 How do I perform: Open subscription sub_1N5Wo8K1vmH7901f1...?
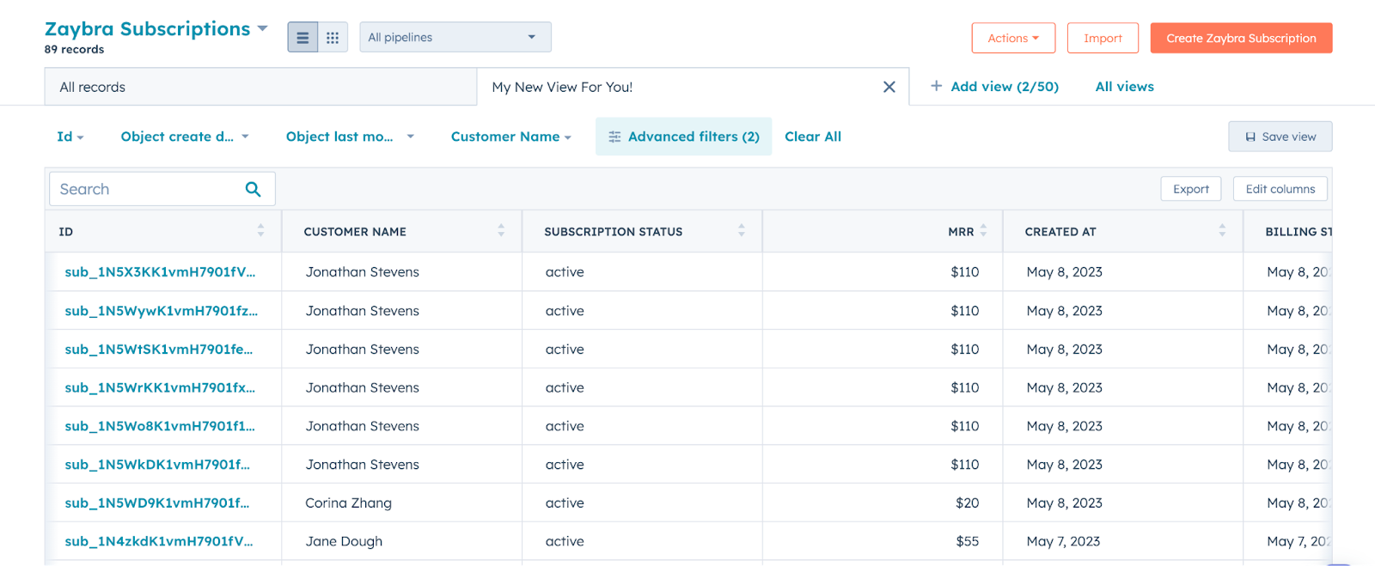160,426
